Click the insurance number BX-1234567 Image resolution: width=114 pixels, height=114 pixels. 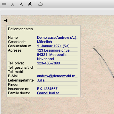[x=57, y=89]
